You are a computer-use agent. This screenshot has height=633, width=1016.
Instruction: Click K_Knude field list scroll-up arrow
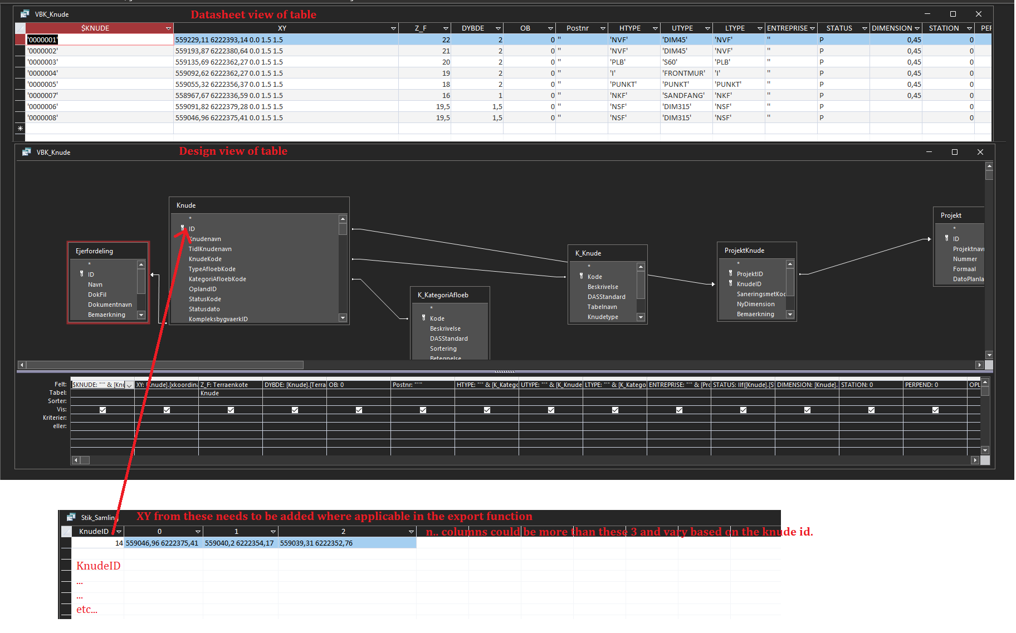[x=641, y=267]
